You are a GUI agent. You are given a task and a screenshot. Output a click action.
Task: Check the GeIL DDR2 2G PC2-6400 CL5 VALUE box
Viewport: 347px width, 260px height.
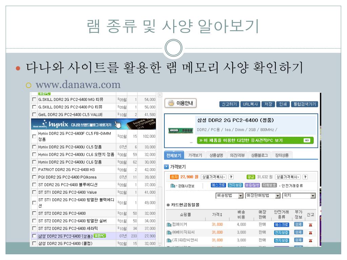click(x=34, y=114)
